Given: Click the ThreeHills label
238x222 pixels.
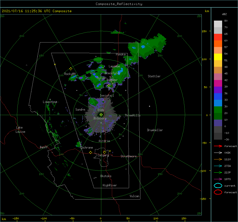Looking at the screenshot, I should [132, 115].
